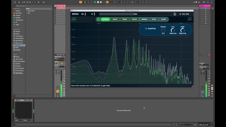Viewport: 226px width, 127px height.
Task: Switch to the Focus tab
Action: tap(134, 19)
